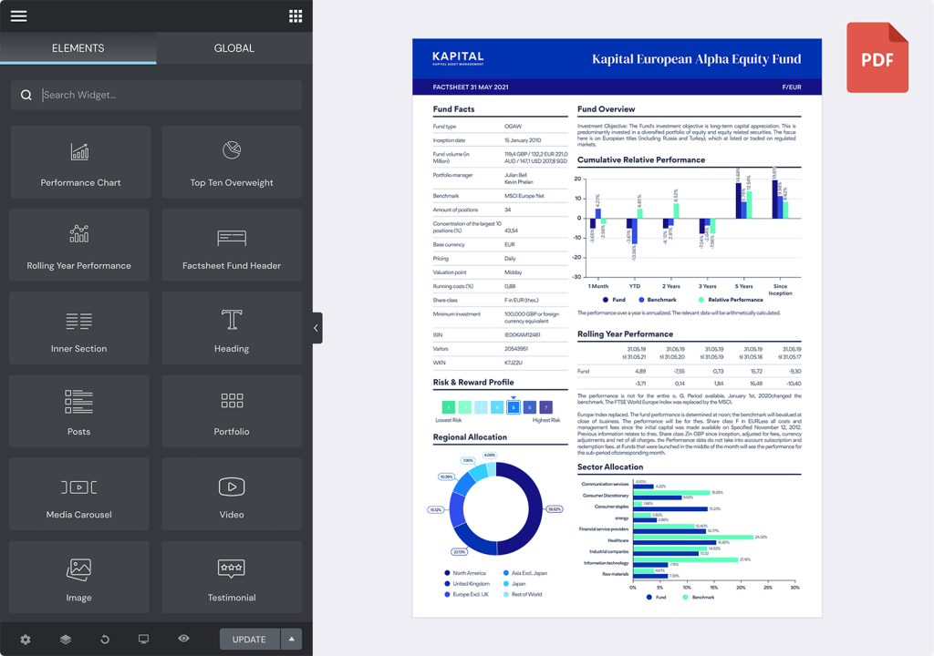
Task: Select the Rolling Year Performance widget
Action: click(79, 245)
